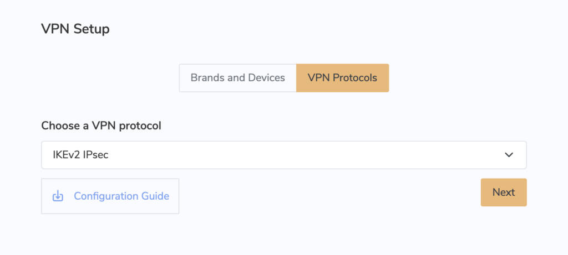Screen dimensions: 568x255
Task: Click the highlighted VPN Protocols segment
Action: (x=342, y=78)
